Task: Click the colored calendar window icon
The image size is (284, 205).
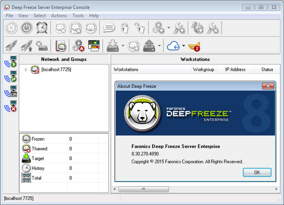Action: (x=94, y=46)
